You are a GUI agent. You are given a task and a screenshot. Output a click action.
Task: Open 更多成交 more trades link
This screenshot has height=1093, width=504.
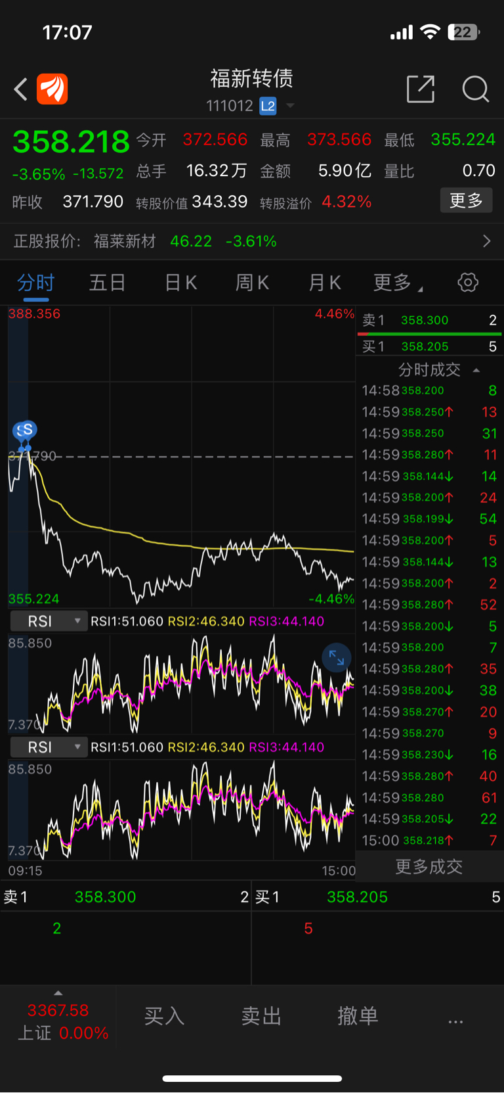(429, 867)
